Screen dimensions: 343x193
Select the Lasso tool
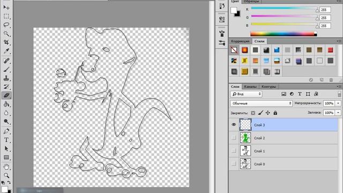6,25
